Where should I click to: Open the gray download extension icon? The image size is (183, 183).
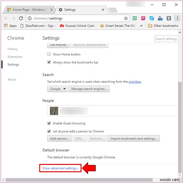169,18
